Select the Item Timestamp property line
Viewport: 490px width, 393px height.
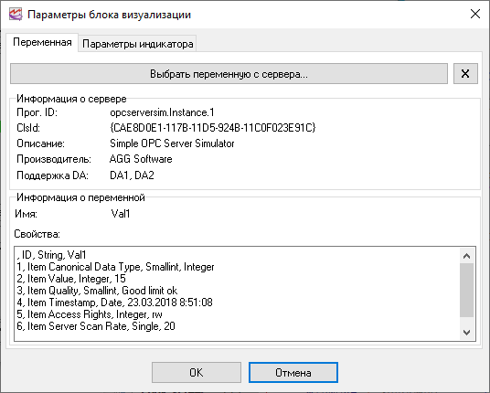pos(114,303)
